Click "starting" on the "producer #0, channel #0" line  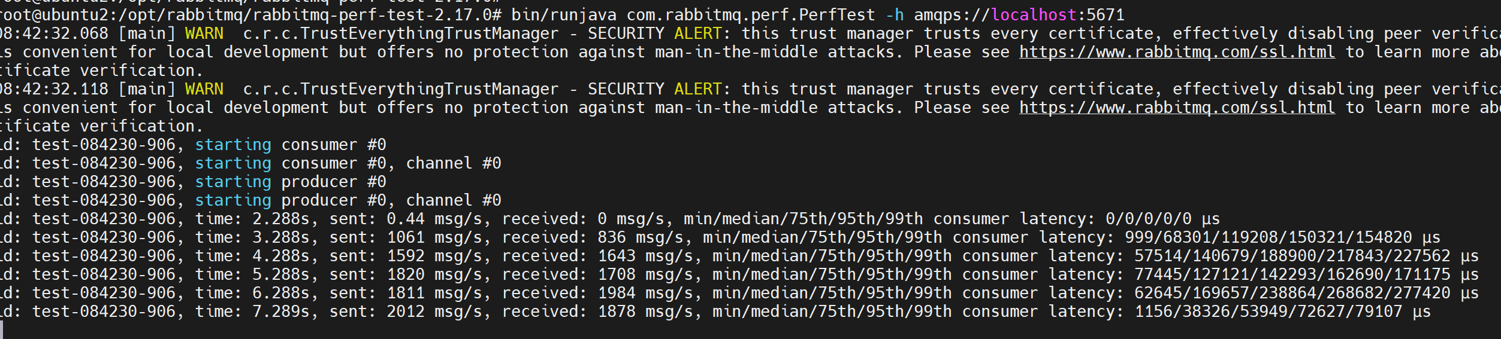coord(233,200)
